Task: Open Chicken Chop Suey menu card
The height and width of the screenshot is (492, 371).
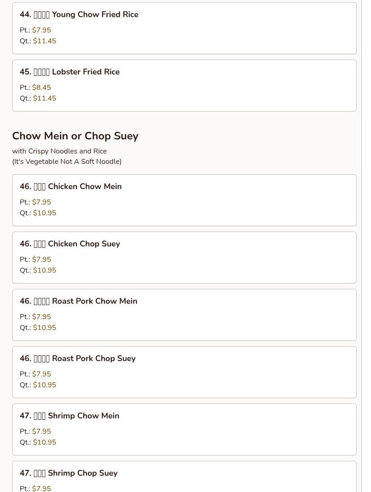Action: click(x=184, y=258)
